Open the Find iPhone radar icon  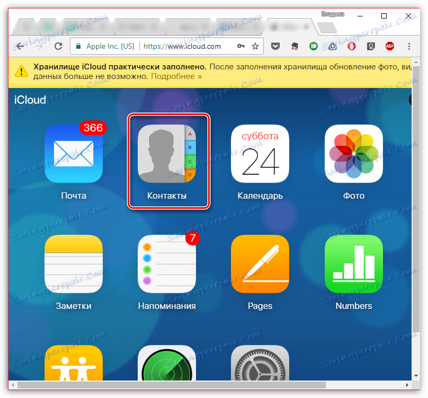tap(167, 363)
